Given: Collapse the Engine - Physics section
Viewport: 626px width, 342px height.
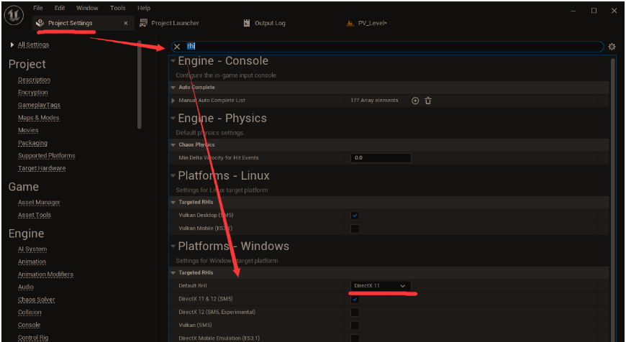Looking at the screenshot, I should [173, 119].
